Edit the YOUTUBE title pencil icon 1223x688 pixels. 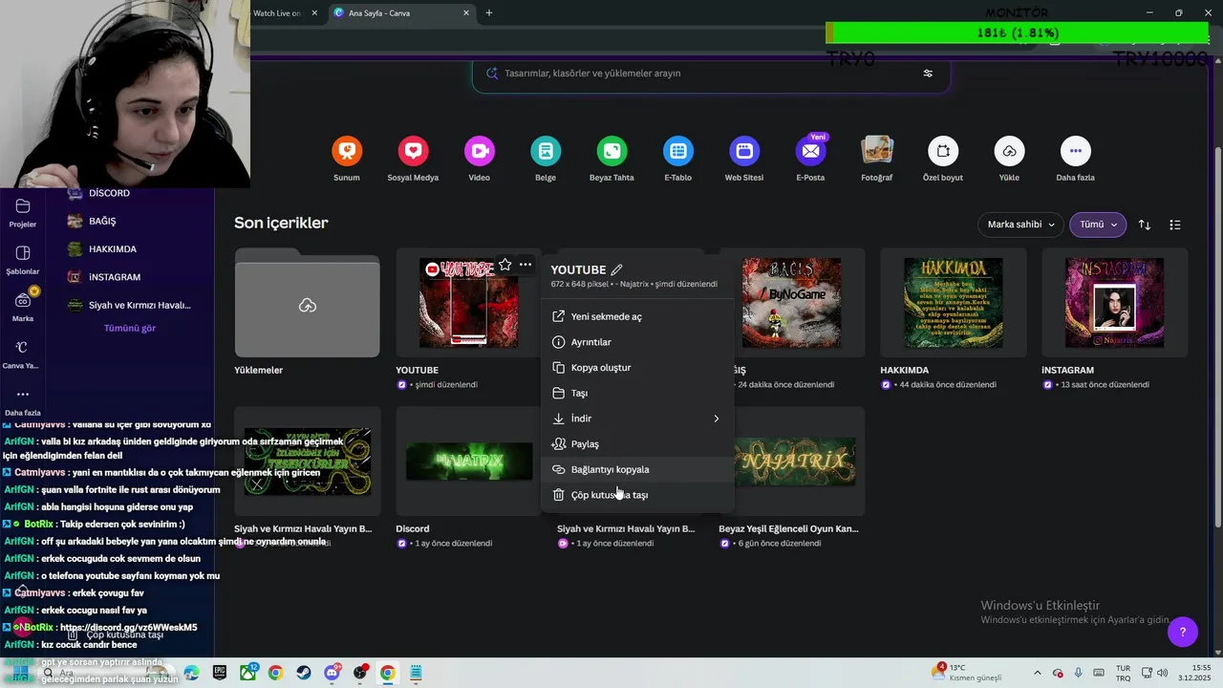click(x=616, y=269)
